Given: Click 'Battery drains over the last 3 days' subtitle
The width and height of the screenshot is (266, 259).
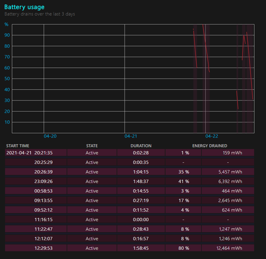Looking at the screenshot, I should (x=40, y=14).
